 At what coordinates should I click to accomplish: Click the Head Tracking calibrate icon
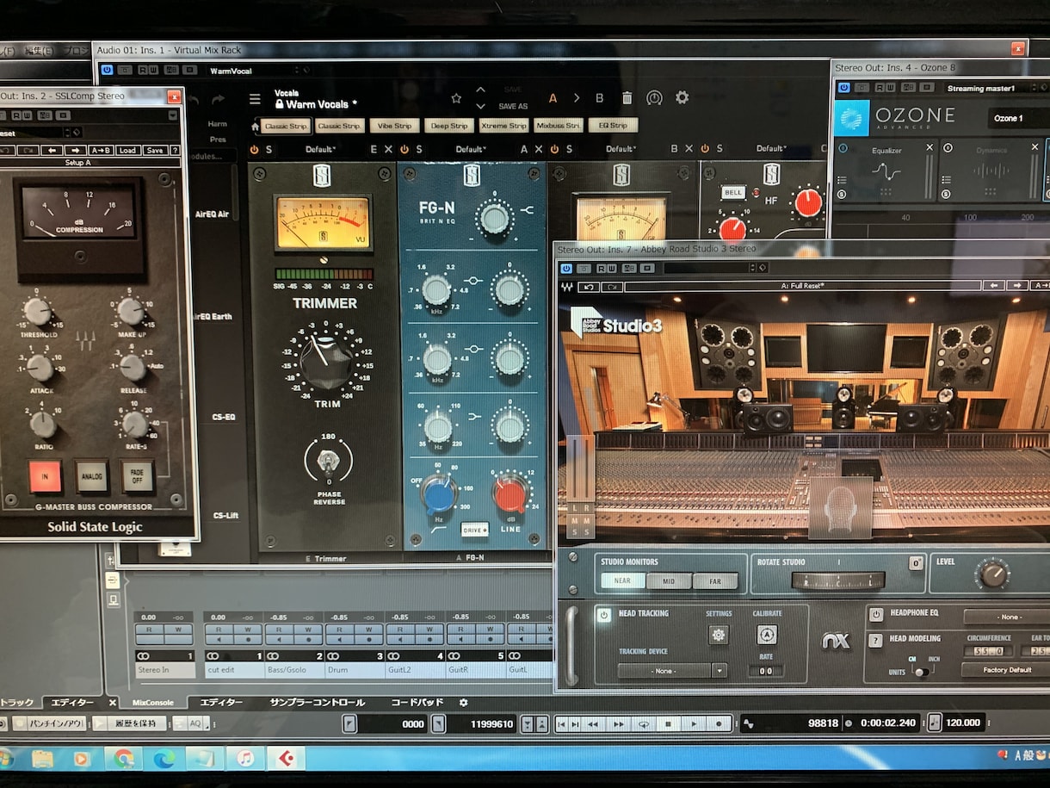pyautogui.click(x=766, y=635)
